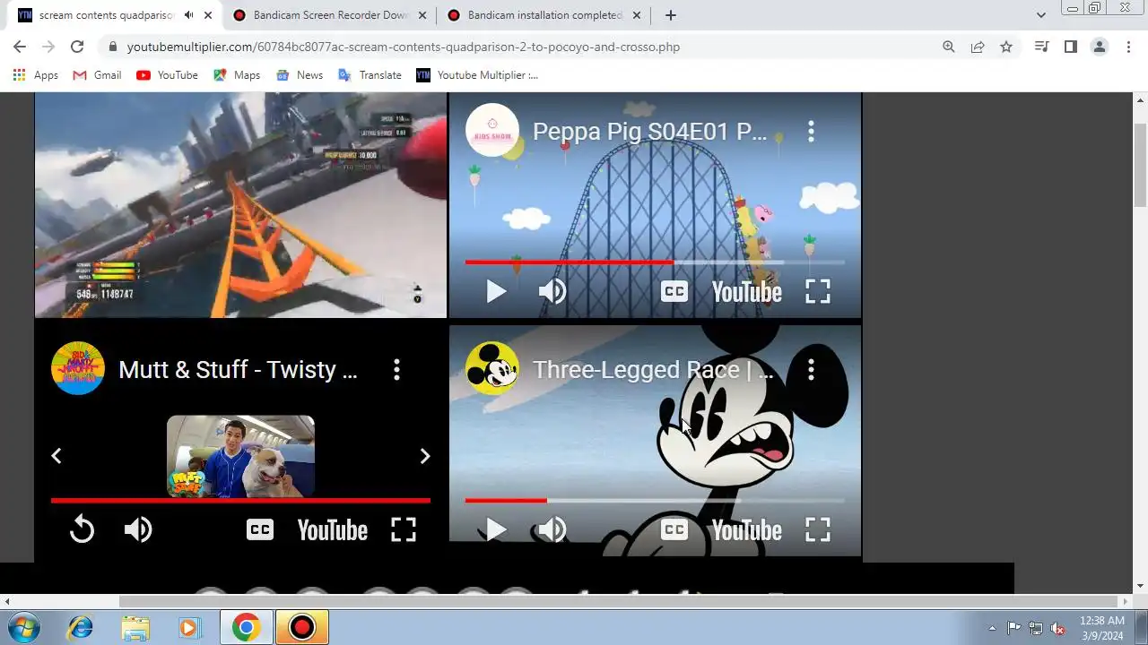
Task: Show previous suggested video in Mutt & Stuff
Action: coord(56,456)
